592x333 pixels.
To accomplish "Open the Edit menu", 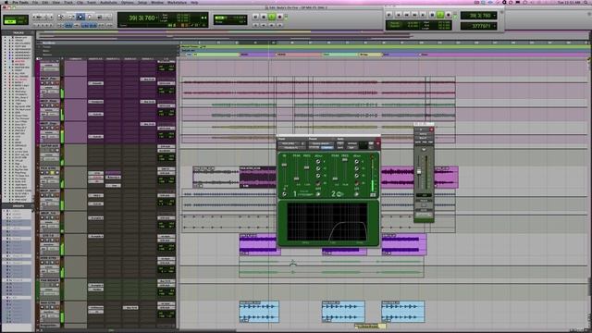I will click(45, 2).
